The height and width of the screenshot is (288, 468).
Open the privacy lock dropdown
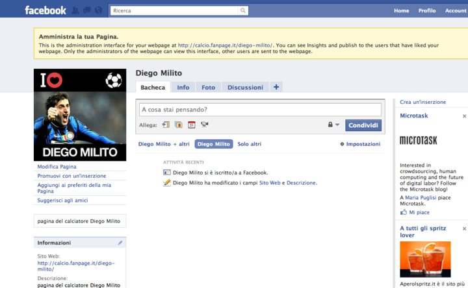[333, 125]
